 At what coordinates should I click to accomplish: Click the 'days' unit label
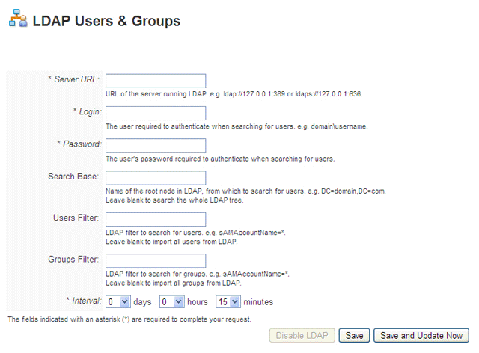click(x=142, y=302)
